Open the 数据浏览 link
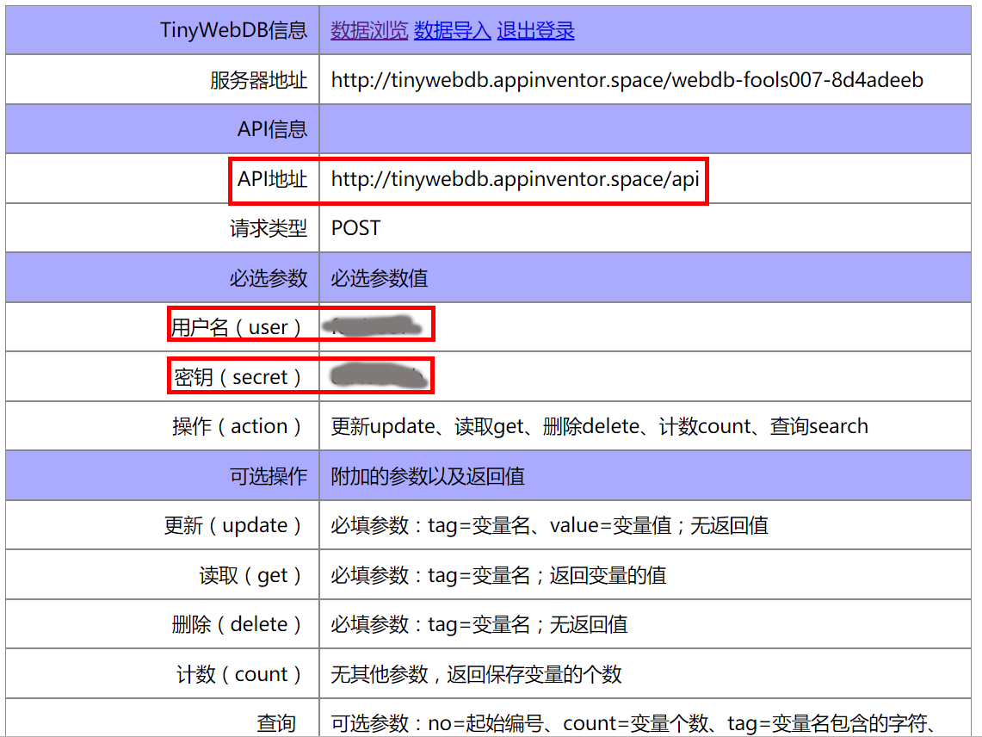Screen dimensions: 982x737 (x=369, y=30)
